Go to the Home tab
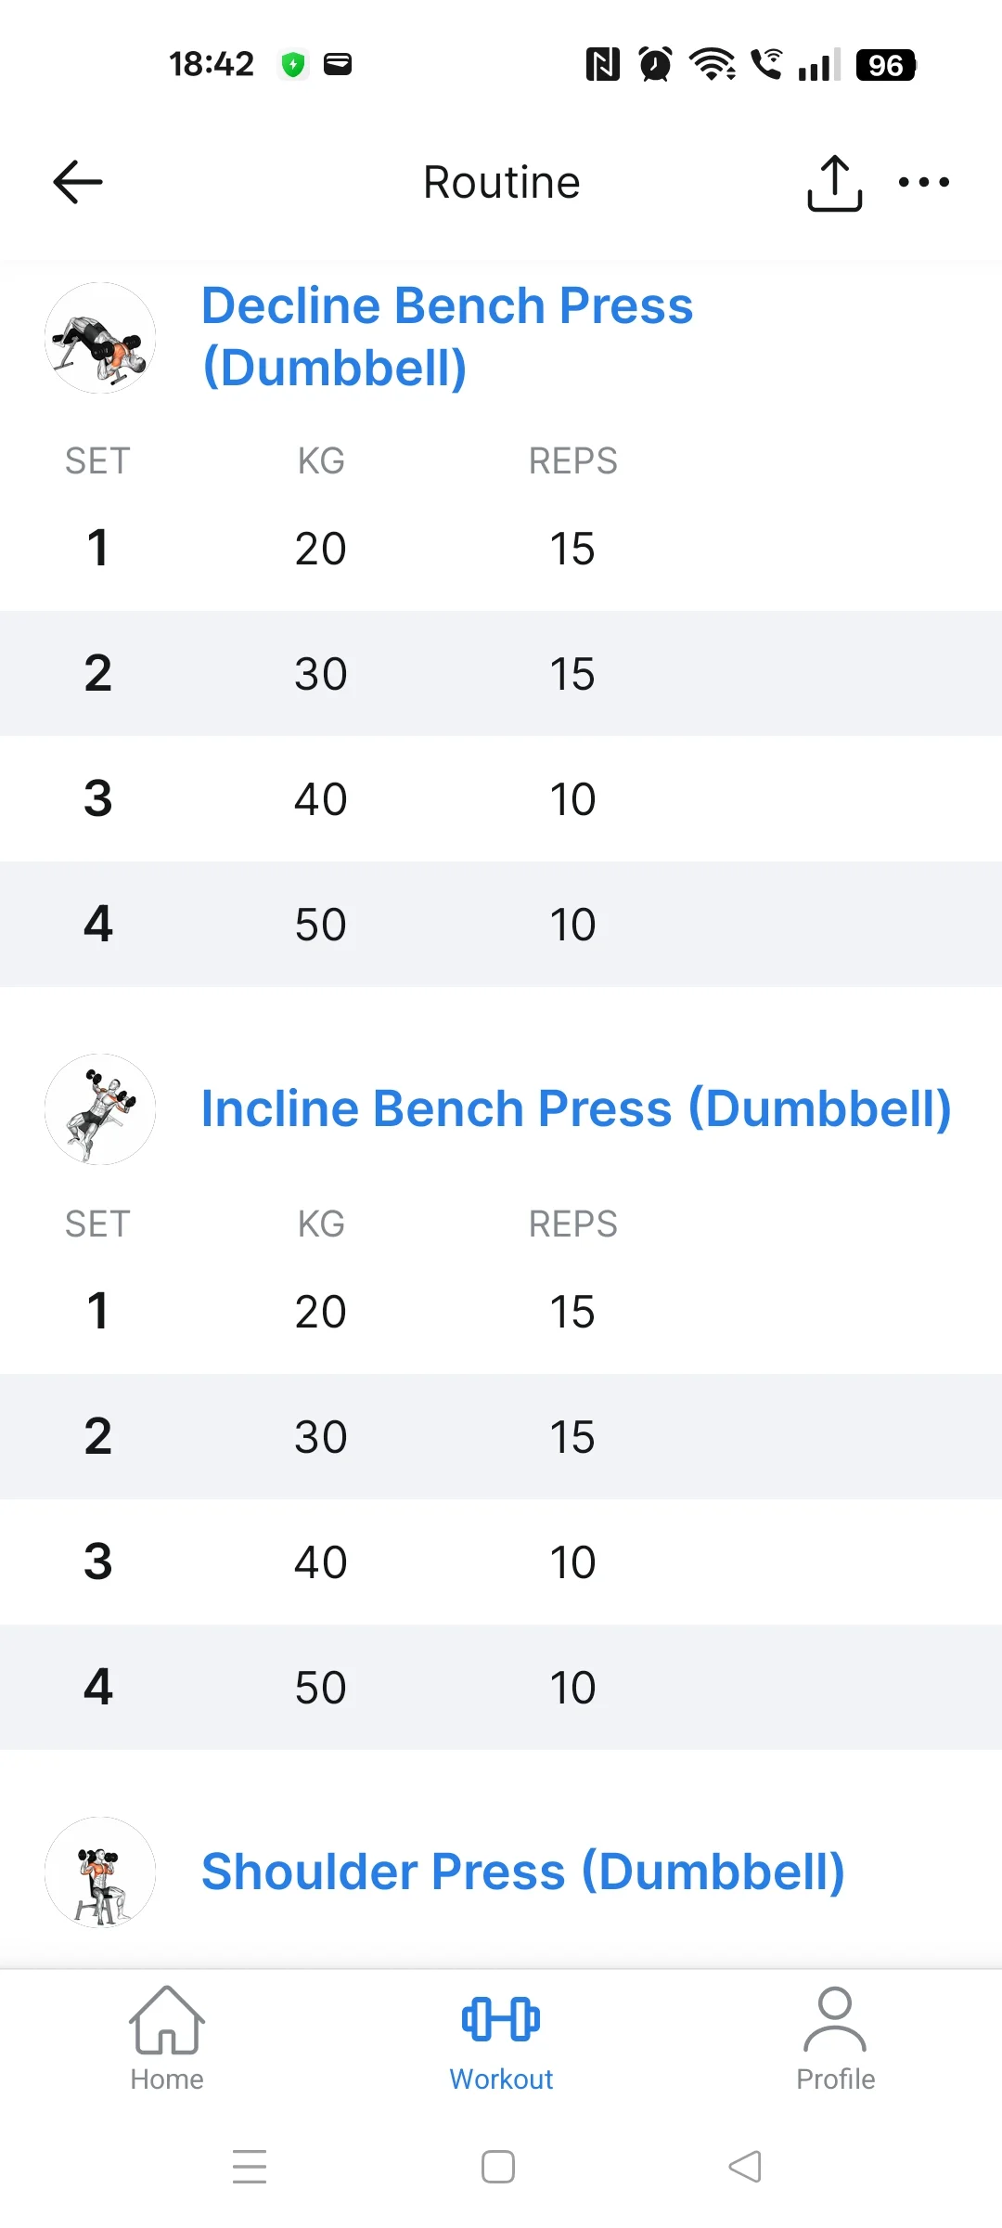 (167, 2040)
